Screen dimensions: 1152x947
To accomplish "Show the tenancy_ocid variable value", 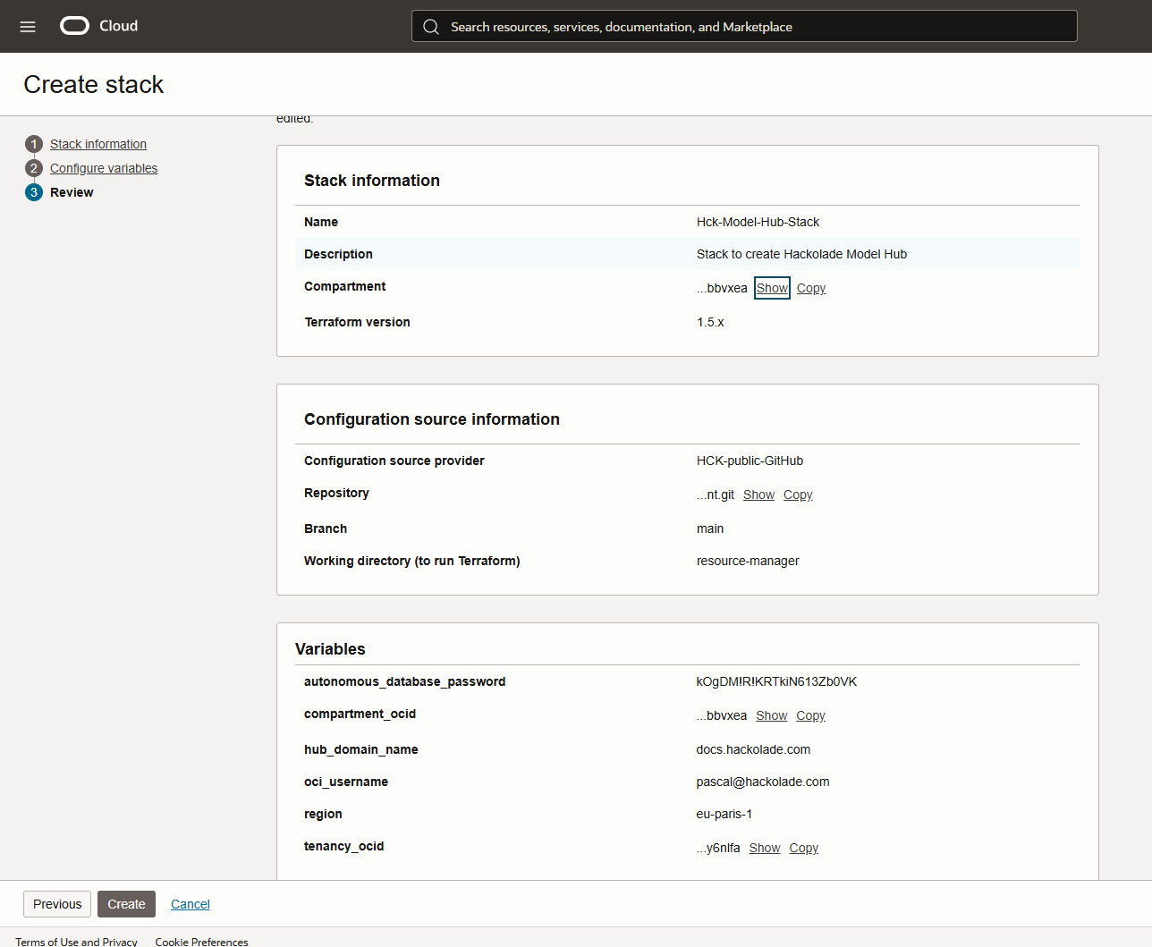I will [x=764, y=848].
